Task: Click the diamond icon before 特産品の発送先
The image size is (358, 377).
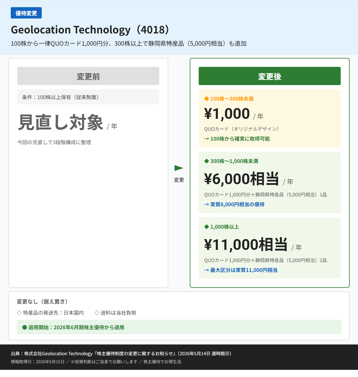Action: [19, 313]
